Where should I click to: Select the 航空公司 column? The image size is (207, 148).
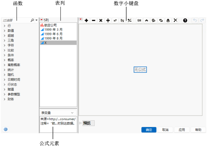click(x=58, y=25)
